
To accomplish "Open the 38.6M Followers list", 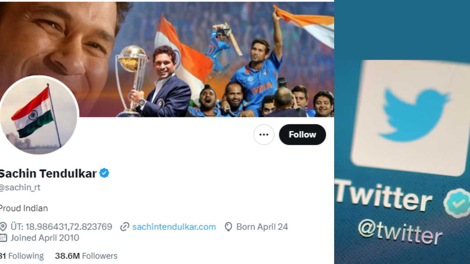I will click(86, 256).
